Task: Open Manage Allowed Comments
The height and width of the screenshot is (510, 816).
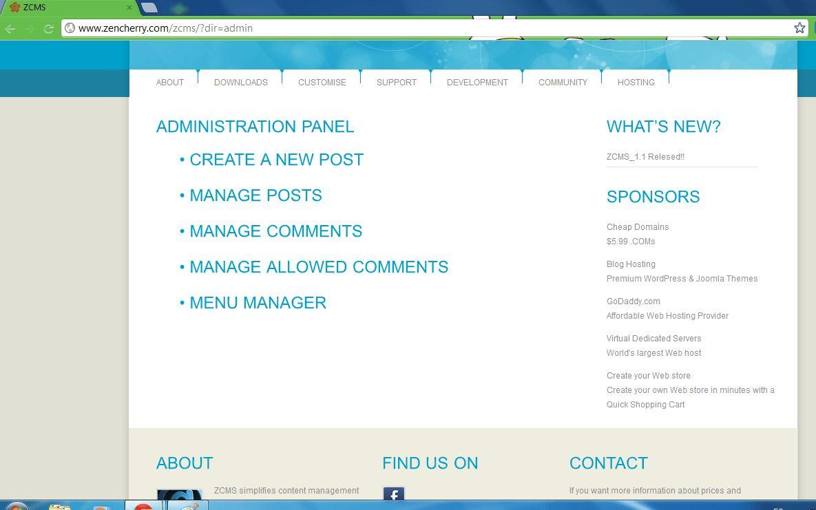Action: [x=319, y=267]
